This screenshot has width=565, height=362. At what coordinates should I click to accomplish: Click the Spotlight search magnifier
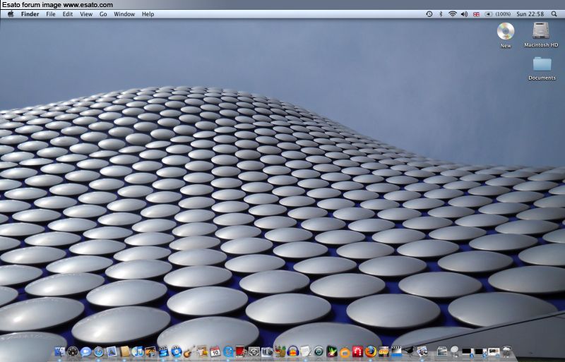pos(555,14)
